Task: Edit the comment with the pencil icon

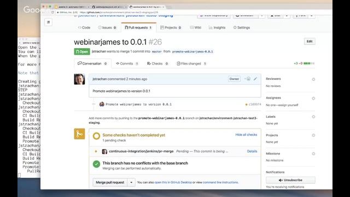Action: (x=255, y=79)
